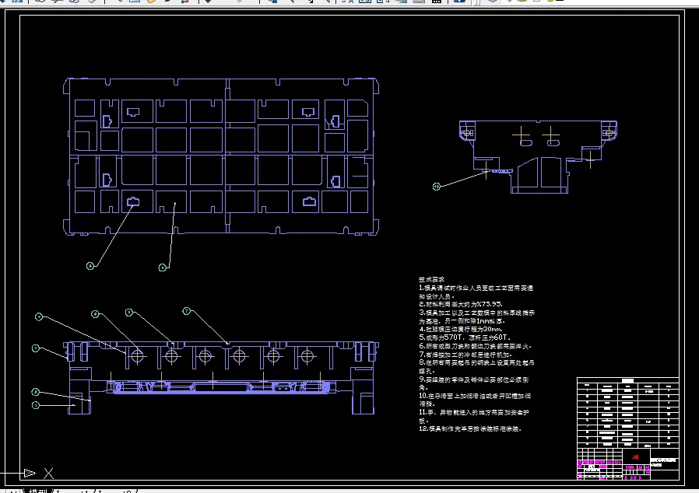
Task: Pick the yellow crosshair mark in the side view center
Action: [x=550, y=134]
